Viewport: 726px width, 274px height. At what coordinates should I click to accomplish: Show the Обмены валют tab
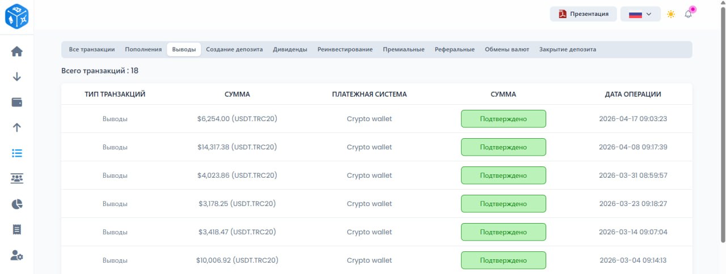click(x=506, y=49)
